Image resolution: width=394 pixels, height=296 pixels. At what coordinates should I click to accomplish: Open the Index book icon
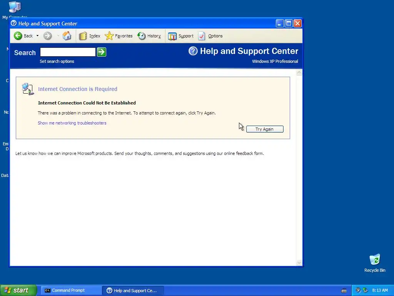point(83,36)
